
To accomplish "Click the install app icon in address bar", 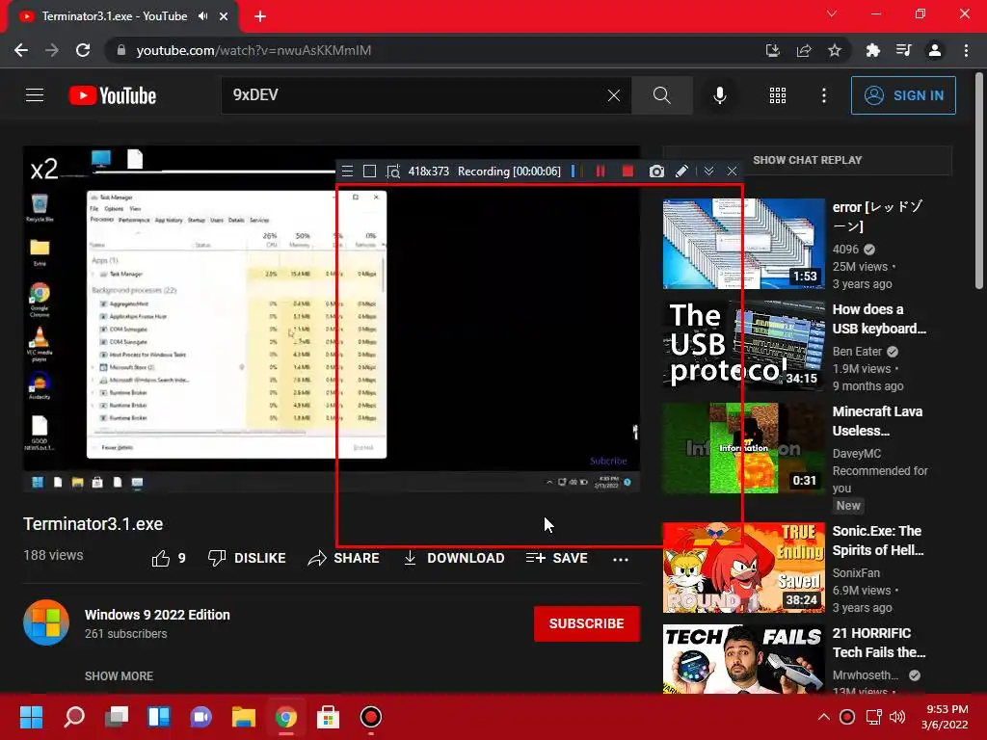I will 772,50.
